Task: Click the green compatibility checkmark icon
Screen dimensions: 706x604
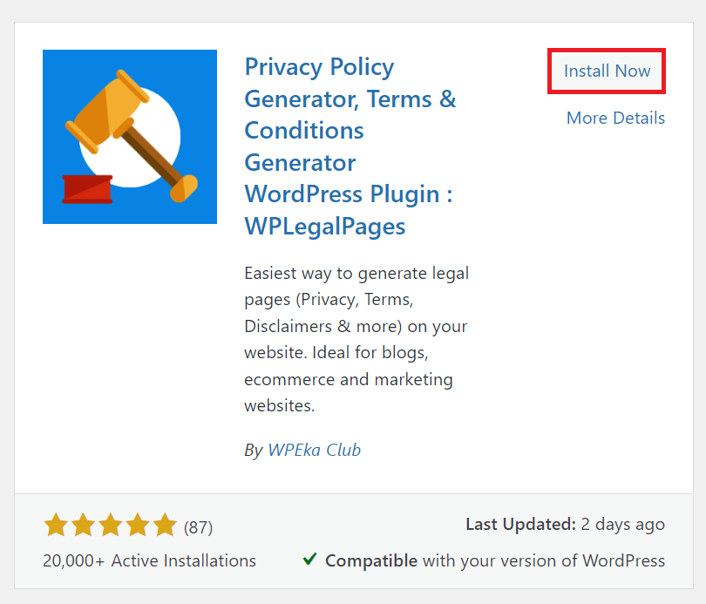Action: pyautogui.click(x=309, y=560)
